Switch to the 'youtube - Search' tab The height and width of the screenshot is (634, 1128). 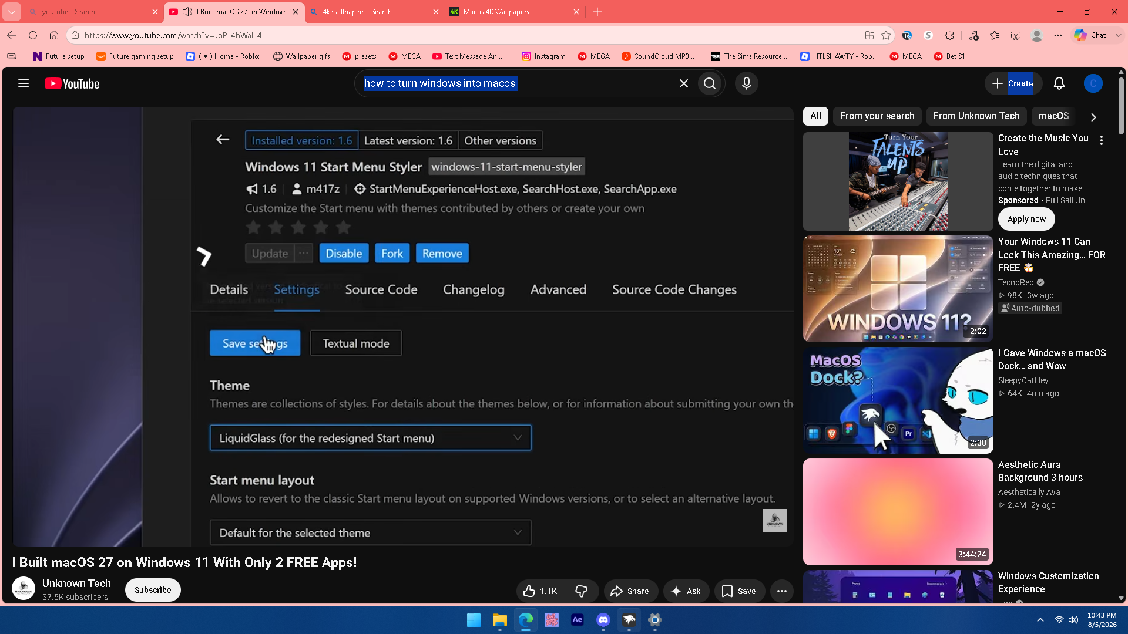(93, 12)
